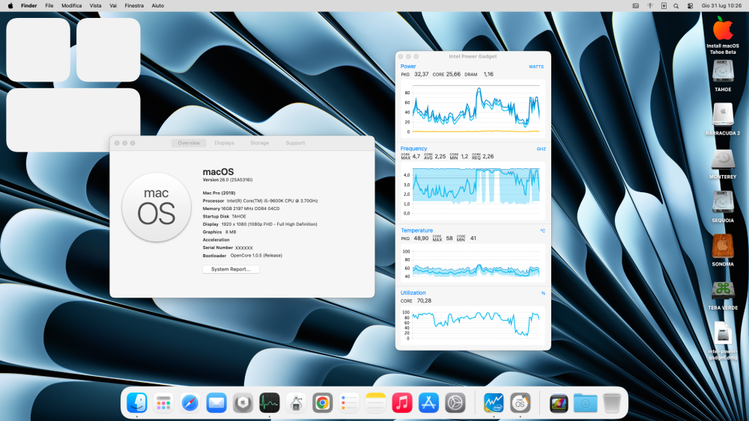Launch Music app from the Dock
Screen dimensions: 749x421
[402, 403]
